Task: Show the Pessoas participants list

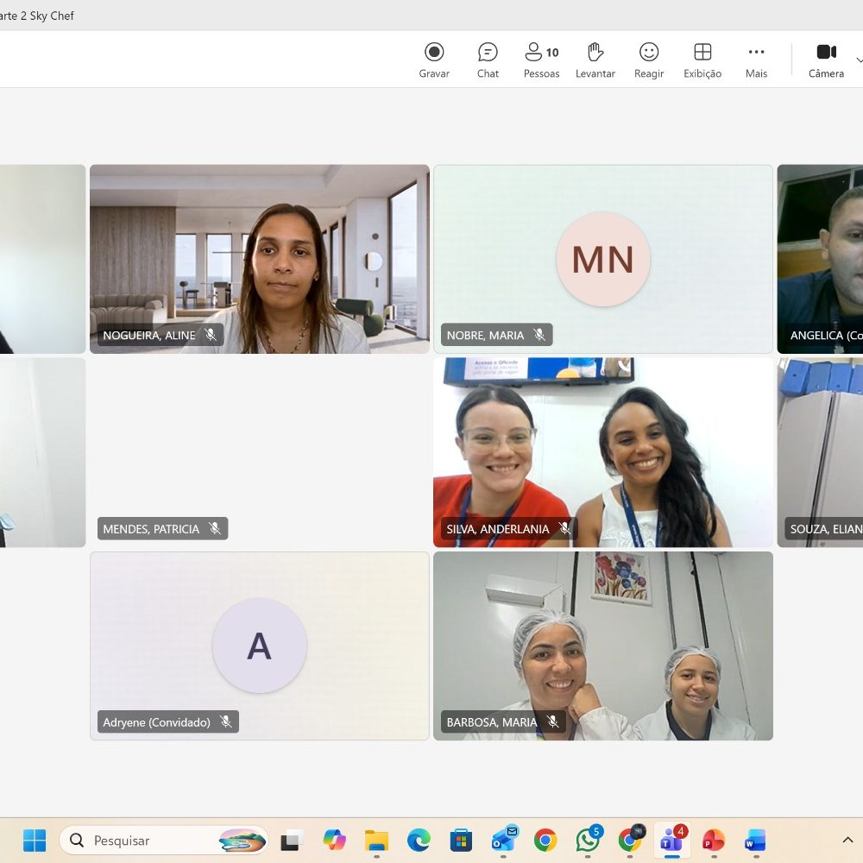Action: [541, 60]
